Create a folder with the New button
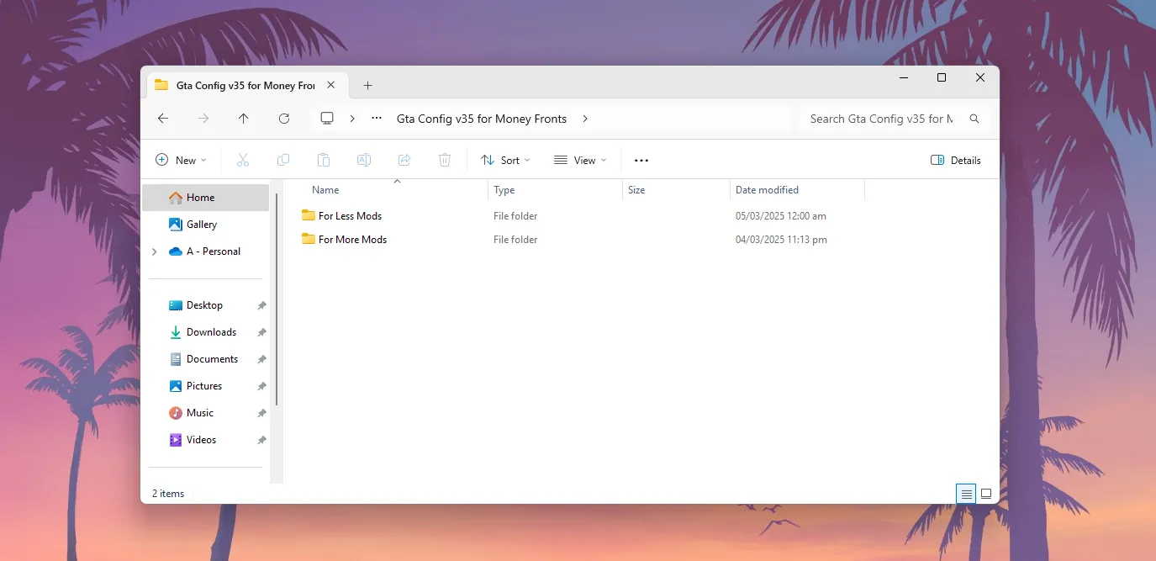The width and height of the screenshot is (1156, 561). tap(180, 160)
